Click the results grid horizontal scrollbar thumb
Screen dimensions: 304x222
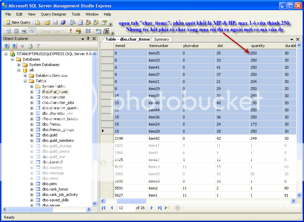click(131, 201)
